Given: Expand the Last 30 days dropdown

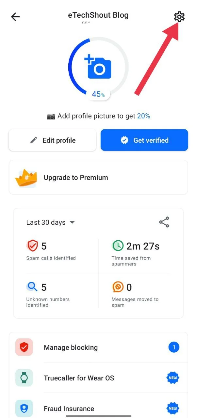Looking at the screenshot, I should (x=51, y=222).
